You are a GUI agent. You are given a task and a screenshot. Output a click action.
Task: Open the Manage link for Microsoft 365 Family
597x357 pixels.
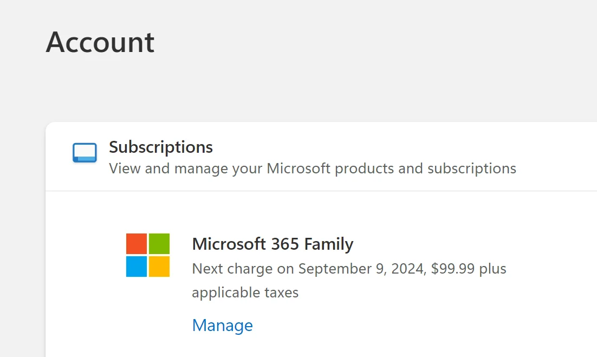pyautogui.click(x=222, y=326)
